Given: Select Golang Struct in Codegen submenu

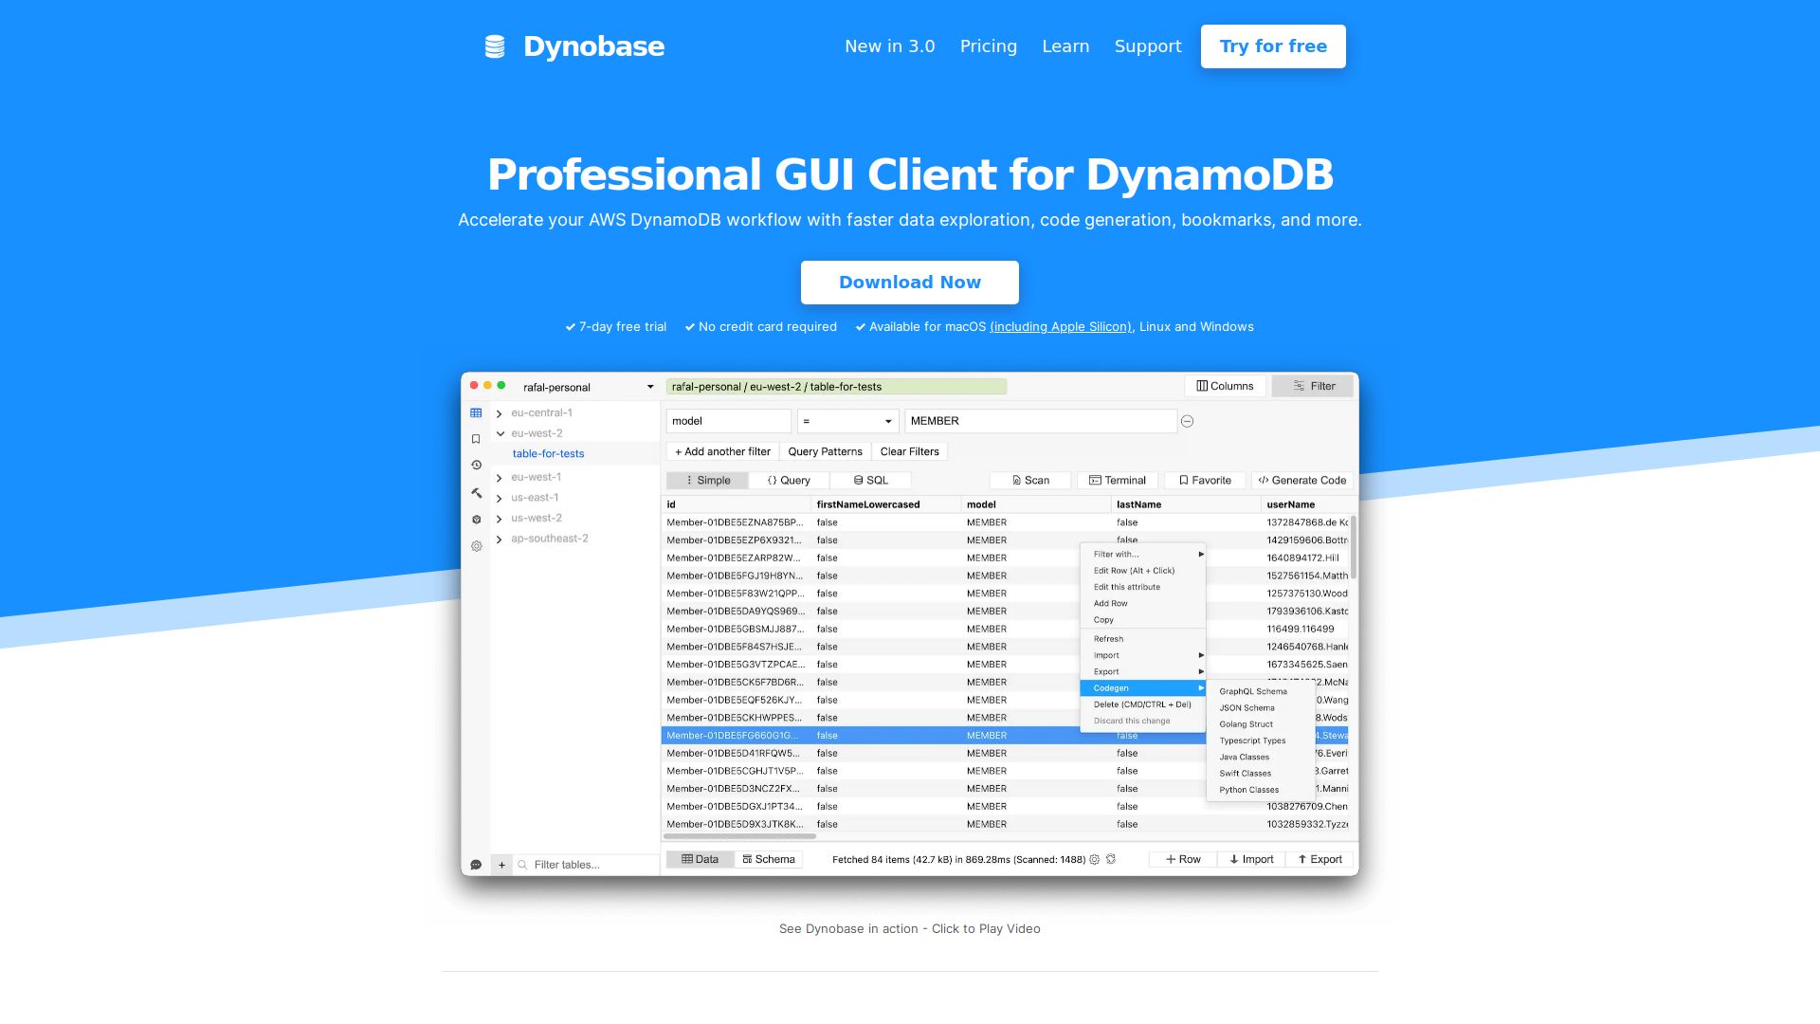Looking at the screenshot, I should (1261, 724).
